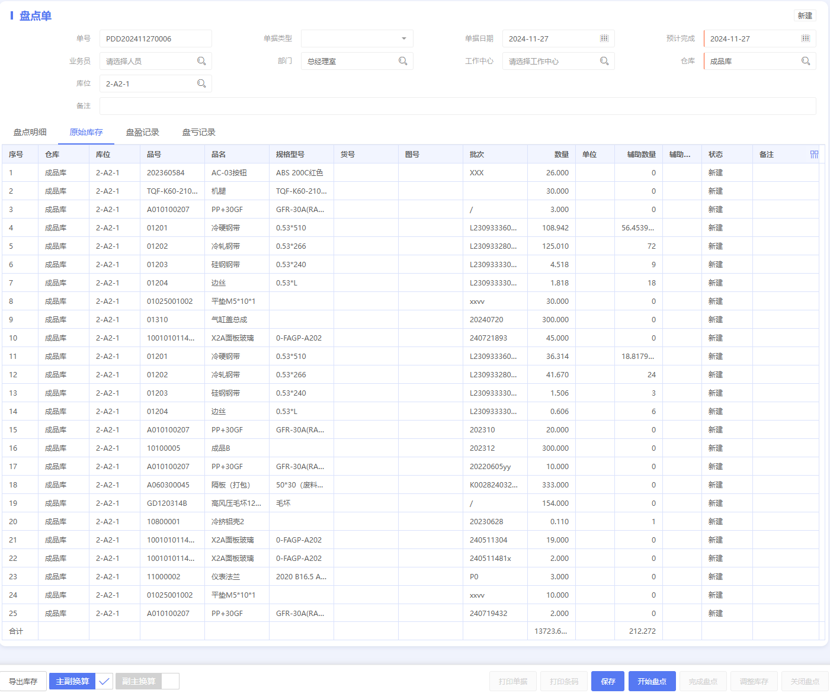
Task: Select cell 10100005 in row 16
Action: pos(172,448)
